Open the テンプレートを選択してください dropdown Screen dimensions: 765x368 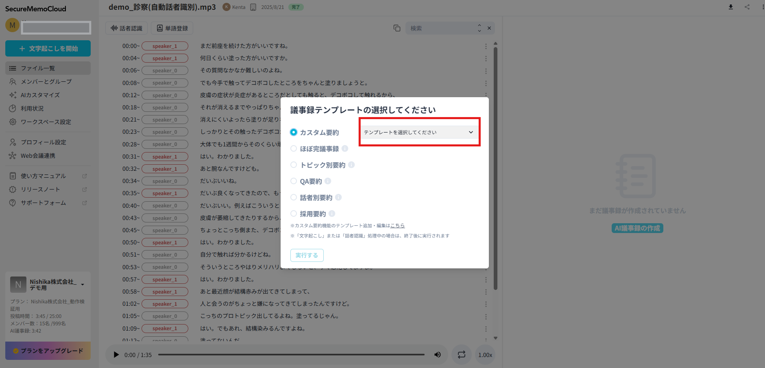(419, 132)
